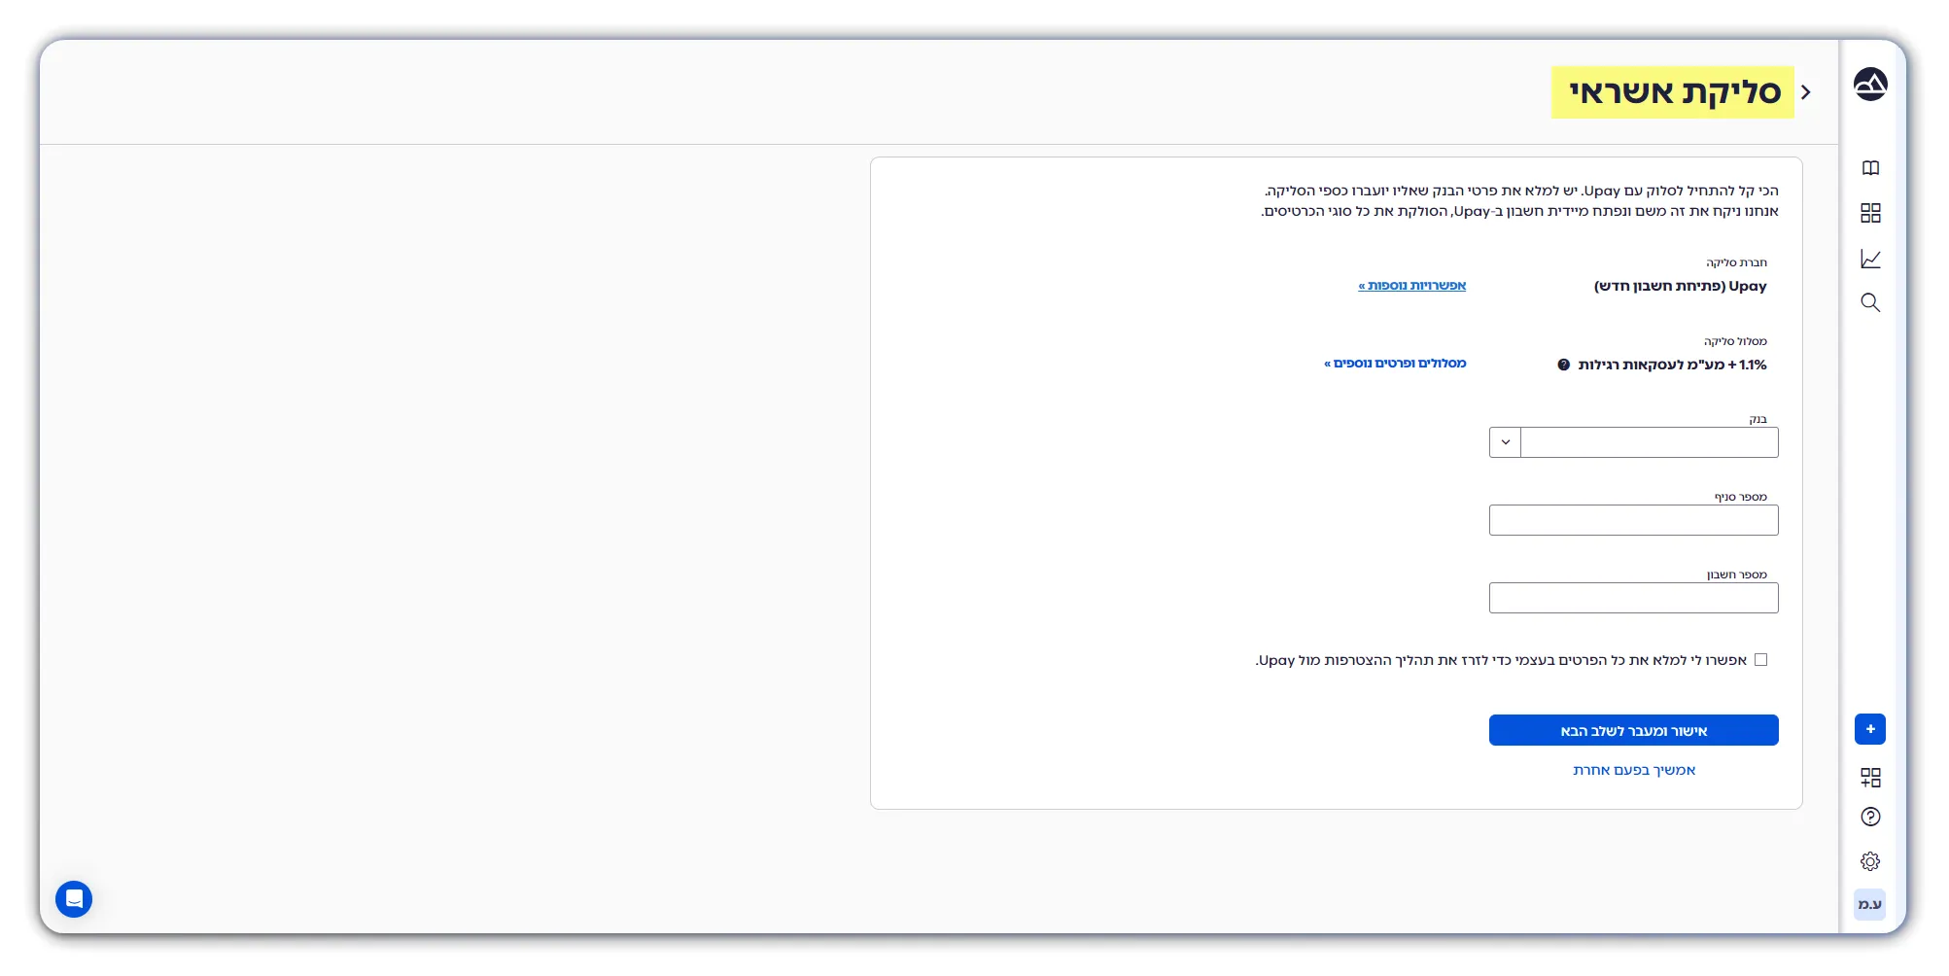Open the מסלולים ופרטים נוספים link
The width and height of the screenshot is (1949, 976).
(x=1395, y=364)
